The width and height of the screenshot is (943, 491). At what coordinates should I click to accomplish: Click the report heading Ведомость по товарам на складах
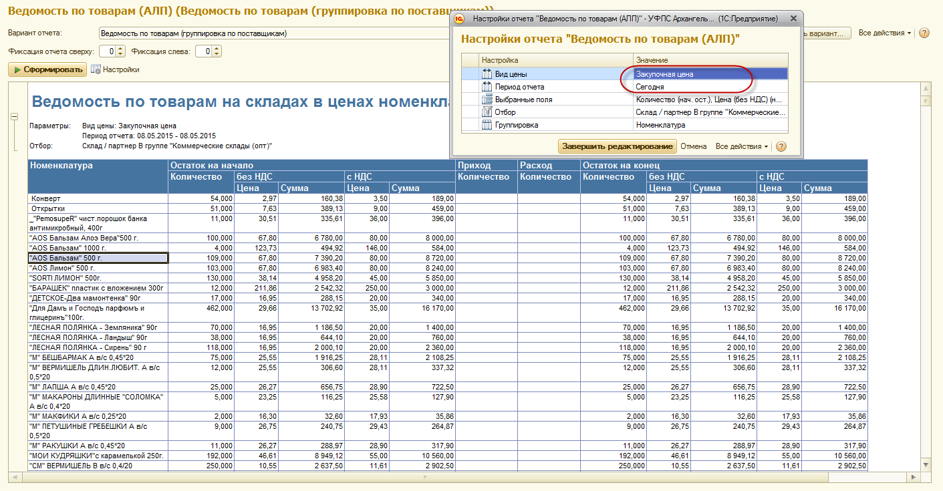pos(241,102)
